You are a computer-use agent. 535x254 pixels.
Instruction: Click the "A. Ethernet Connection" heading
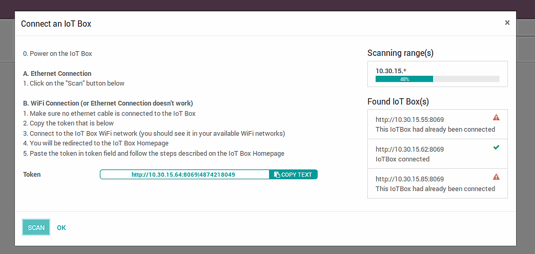pyautogui.click(x=57, y=74)
